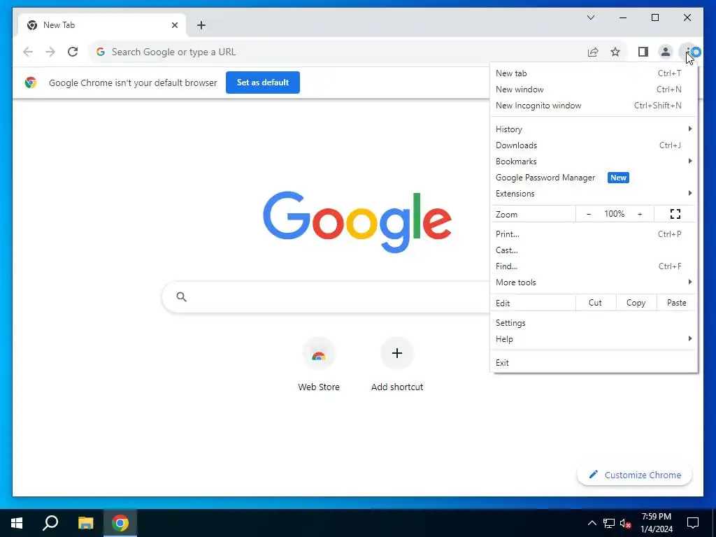The image size is (716, 537).
Task: Choose New window menu item
Action: coord(594,89)
